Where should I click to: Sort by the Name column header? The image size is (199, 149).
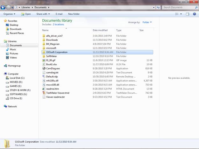[x=45, y=30]
